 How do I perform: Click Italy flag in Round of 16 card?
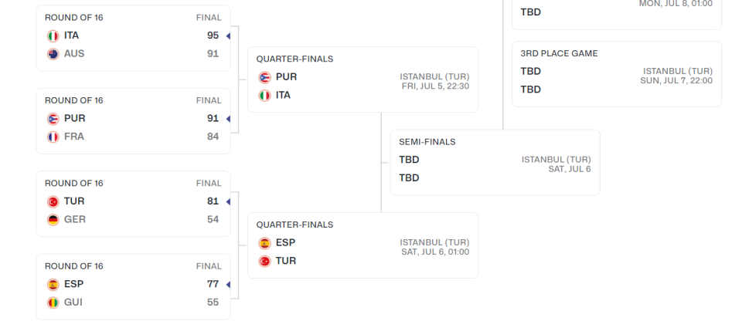[x=53, y=35]
